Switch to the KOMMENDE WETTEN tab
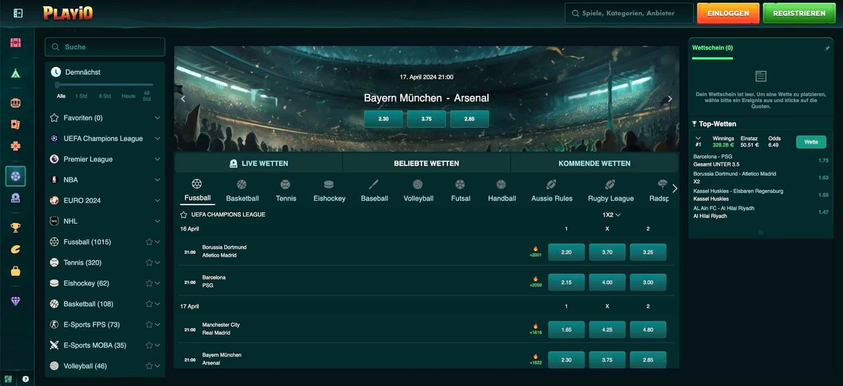 (593, 163)
